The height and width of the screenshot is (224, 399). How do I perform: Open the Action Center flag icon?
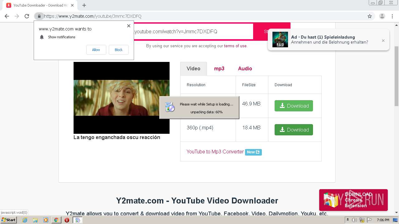[369, 220]
